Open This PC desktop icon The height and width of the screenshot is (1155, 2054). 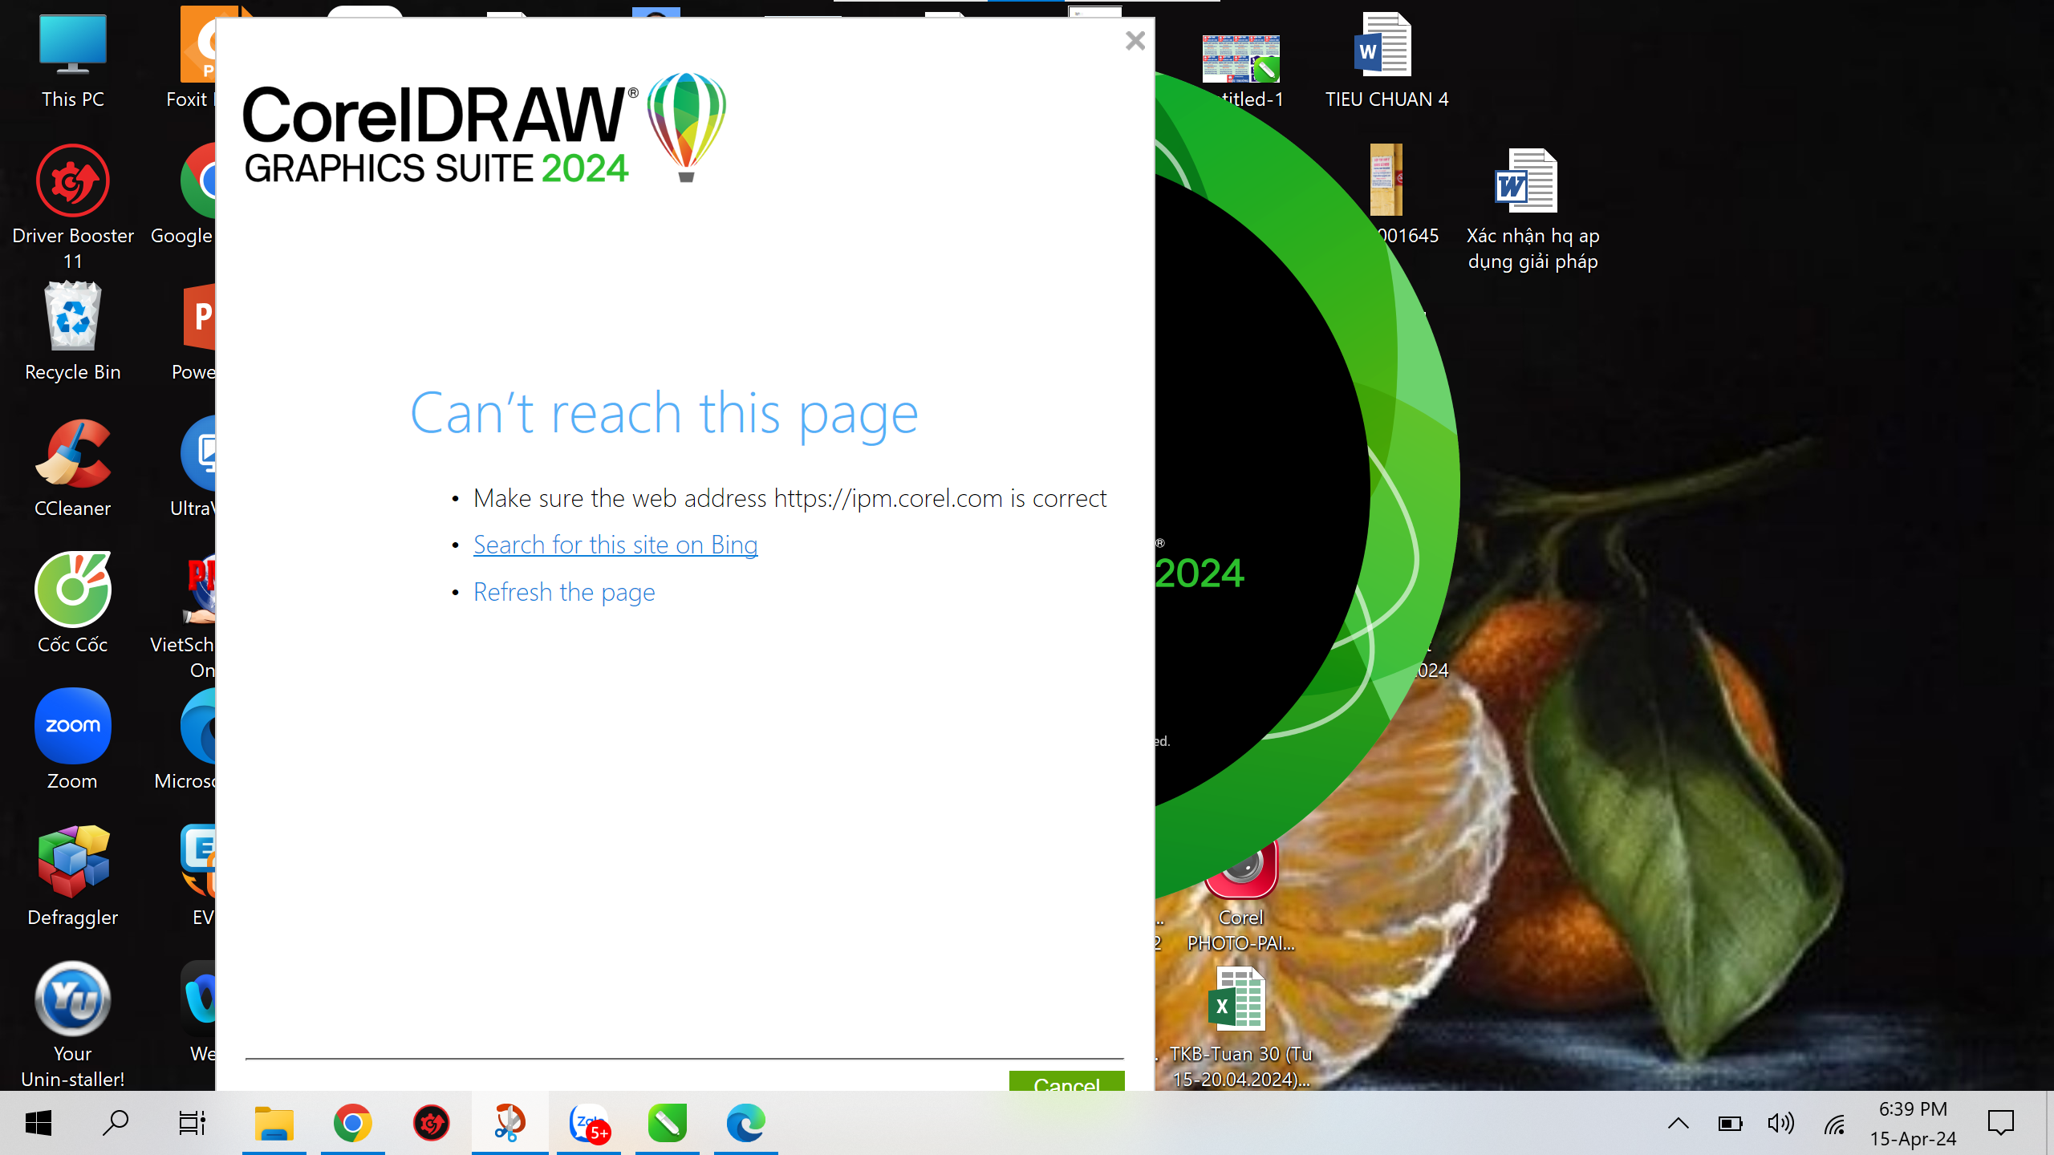click(72, 63)
